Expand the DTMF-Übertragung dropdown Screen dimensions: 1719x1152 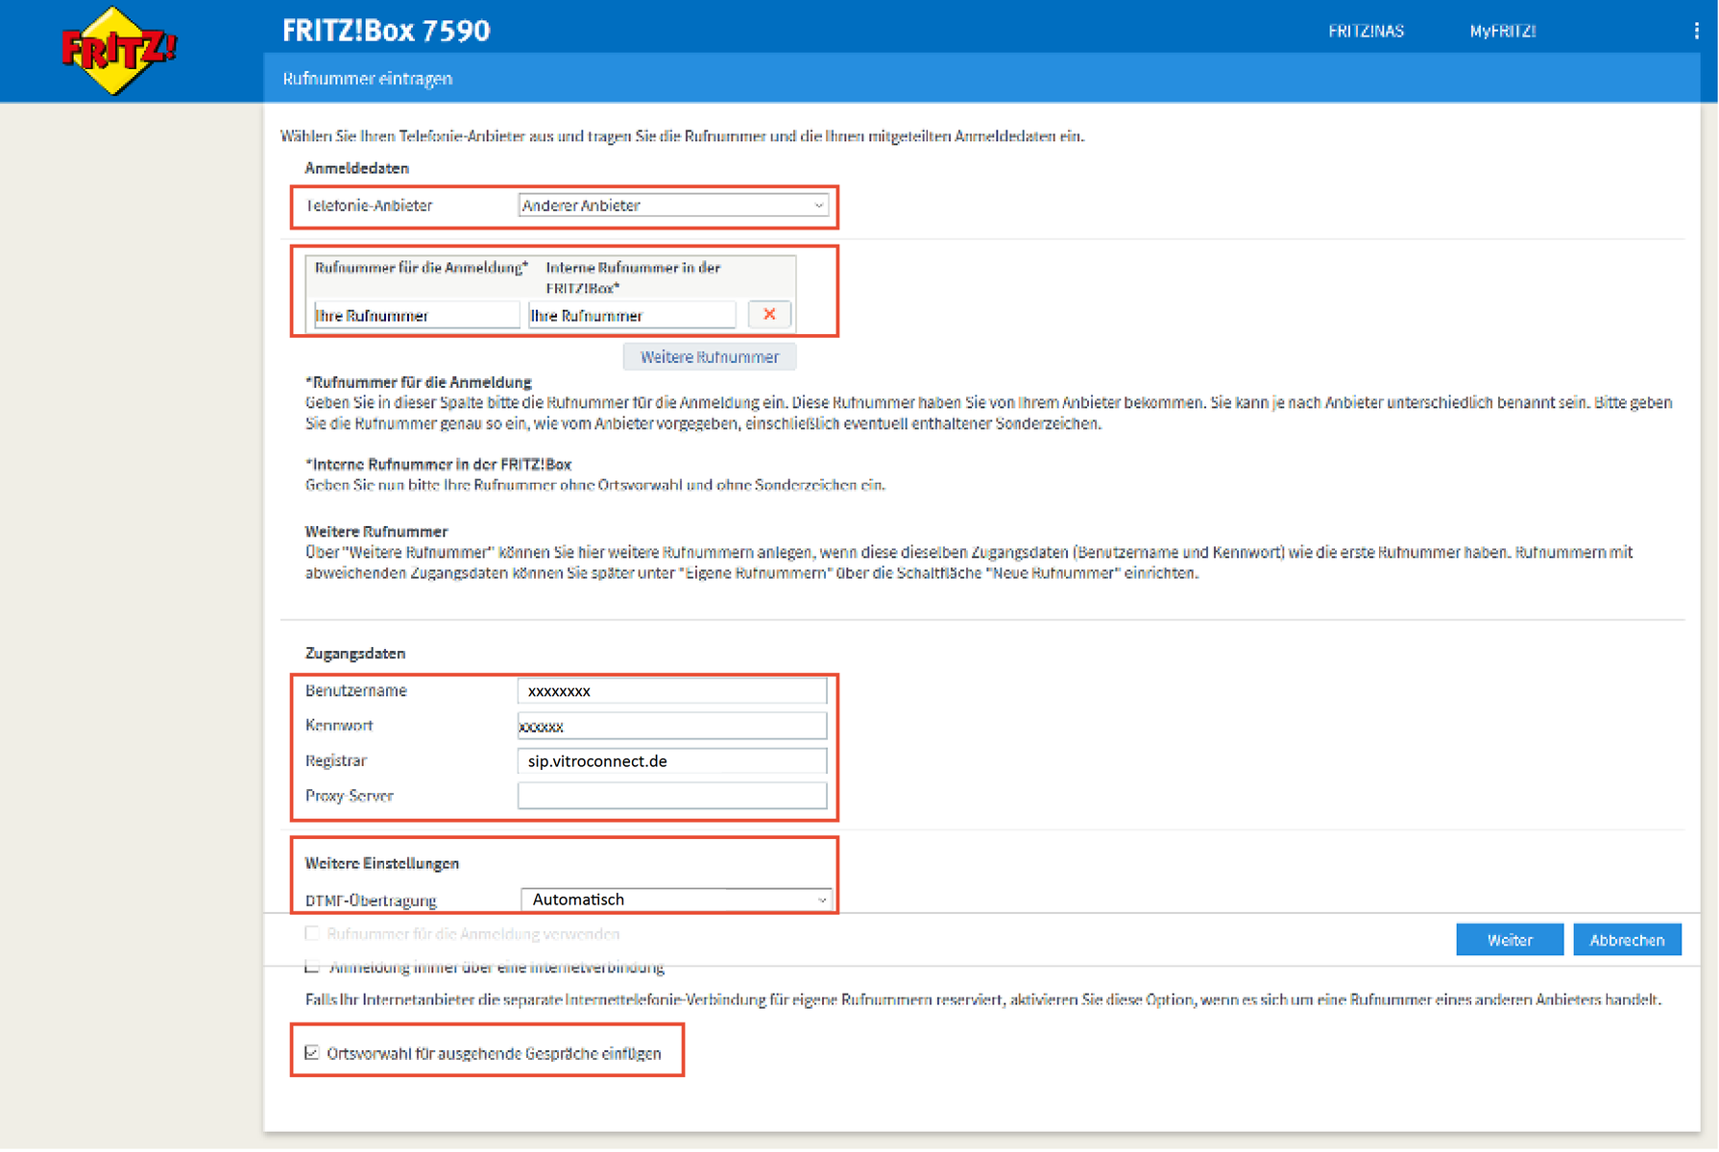676,900
